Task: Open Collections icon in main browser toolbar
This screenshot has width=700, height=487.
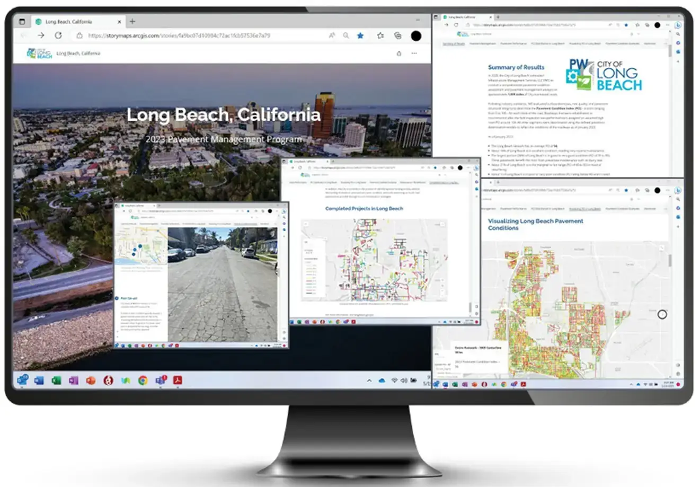Action: 397,36
